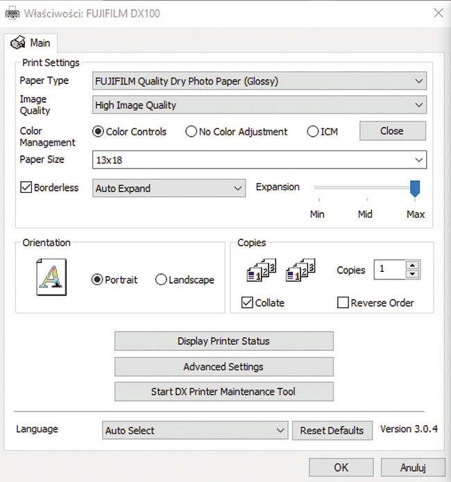Viewport: 451px width, 482px height.
Task: Switch to the Main tab
Action: point(31,43)
